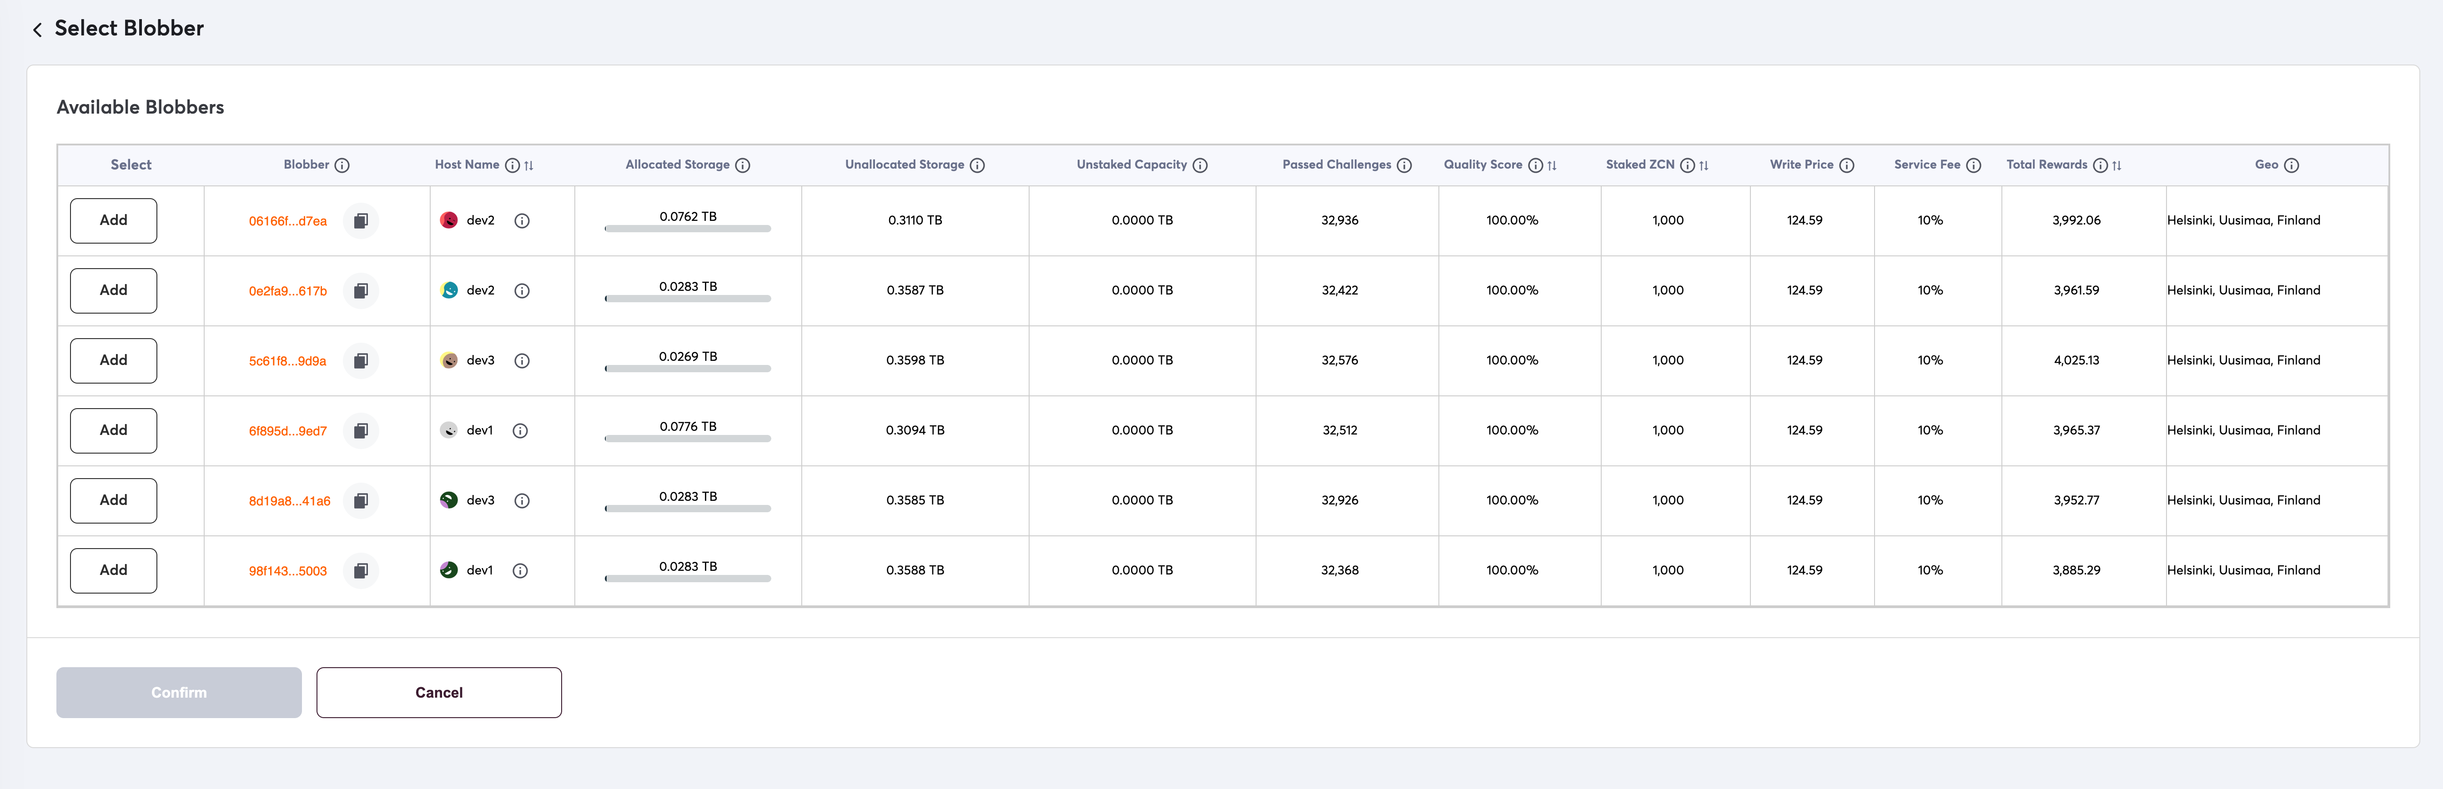Go back using arrow beside Select Blobber

[x=37, y=30]
